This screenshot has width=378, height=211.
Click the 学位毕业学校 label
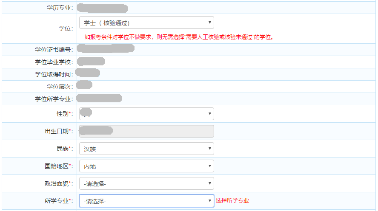coord(54,62)
